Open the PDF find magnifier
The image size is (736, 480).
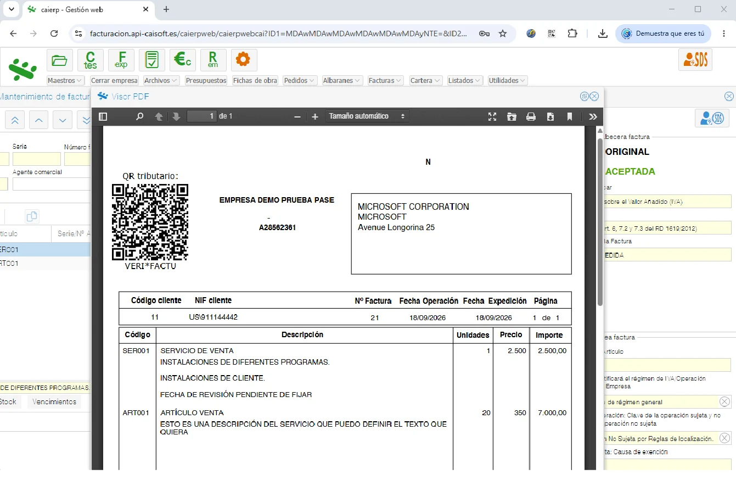[x=139, y=116]
